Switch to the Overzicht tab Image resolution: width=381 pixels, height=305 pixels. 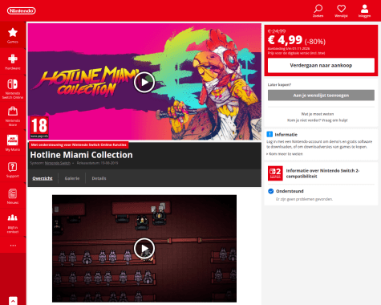pyautogui.click(x=43, y=178)
